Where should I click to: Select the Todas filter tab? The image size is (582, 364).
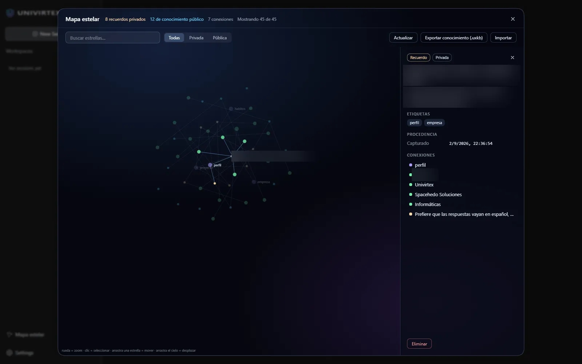point(174,37)
